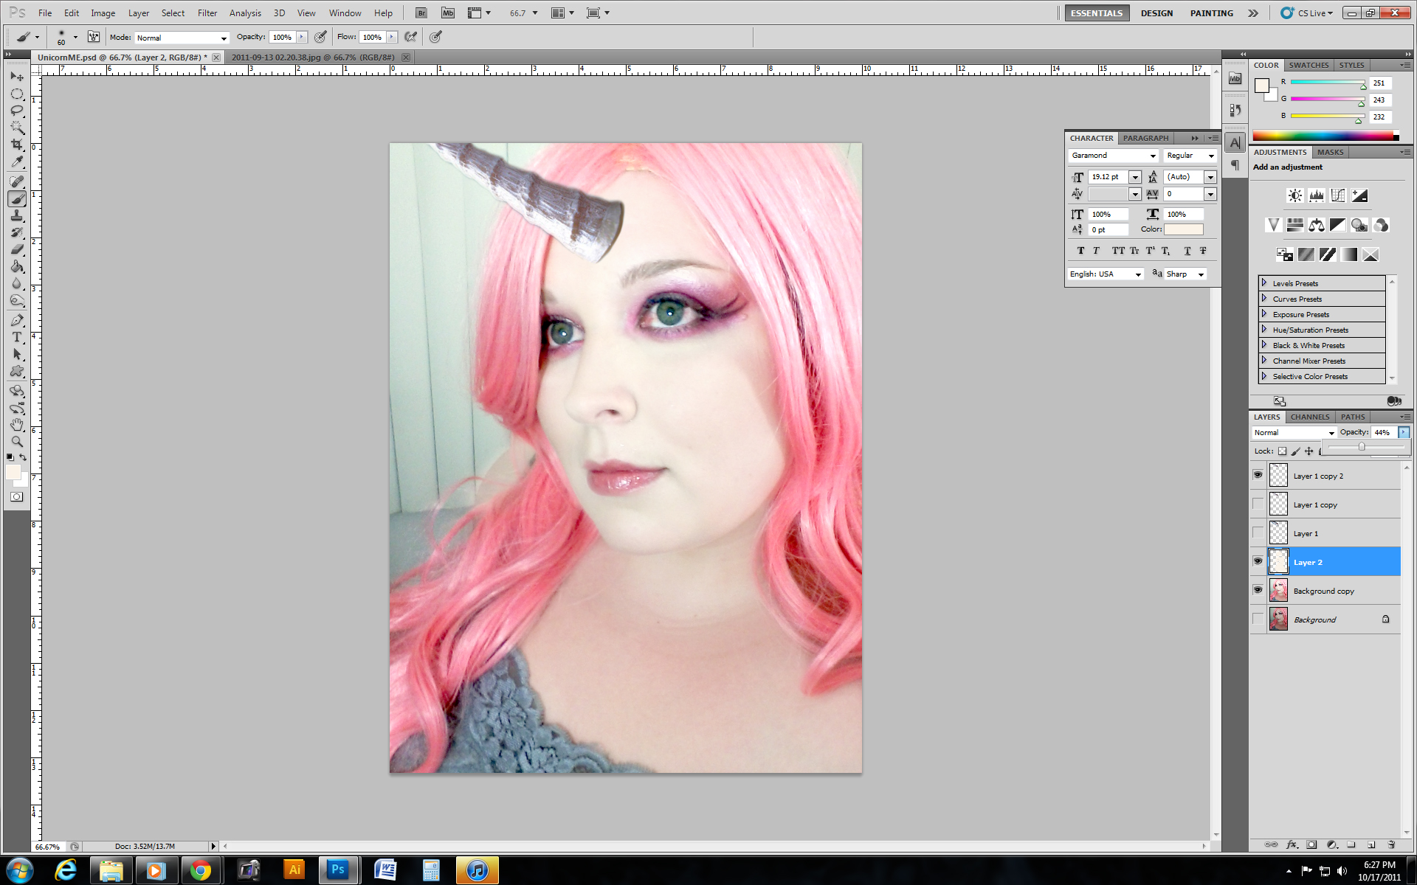Add a Brightness/Contrast adjustment
This screenshot has height=885, width=1417.
(1294, 195)
